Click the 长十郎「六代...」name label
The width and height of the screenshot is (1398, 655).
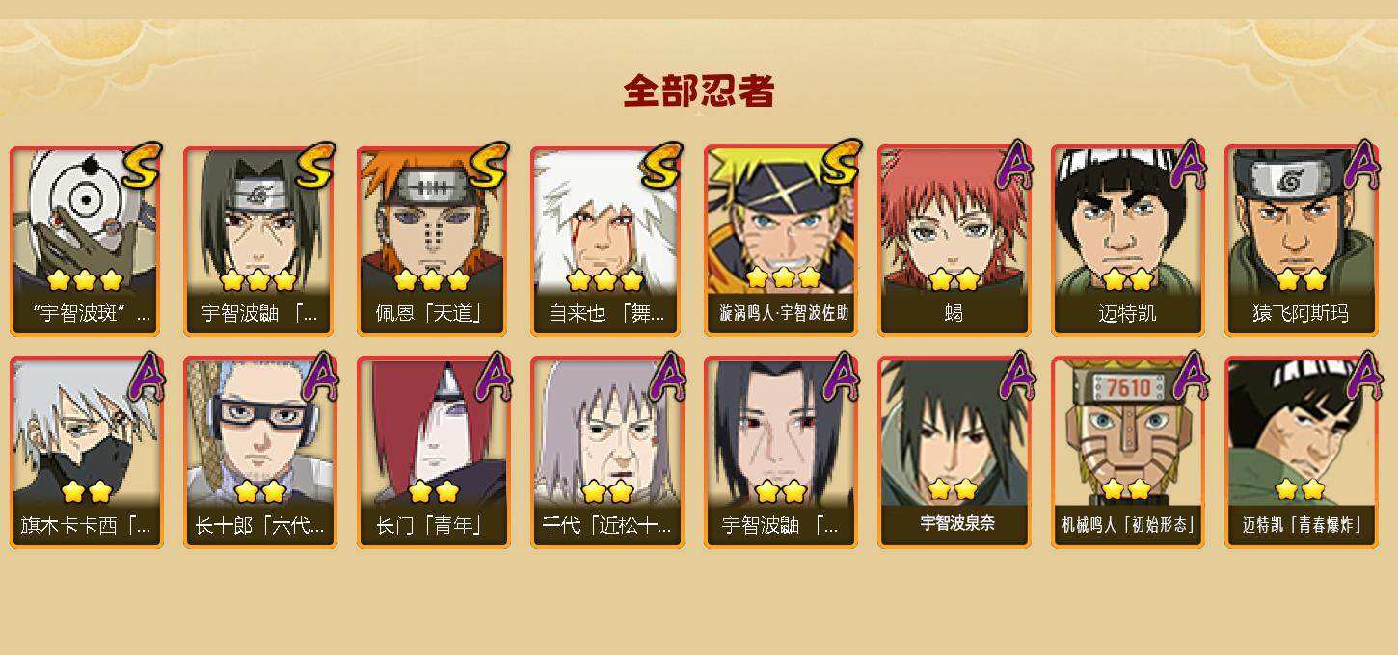click(259, 526)
